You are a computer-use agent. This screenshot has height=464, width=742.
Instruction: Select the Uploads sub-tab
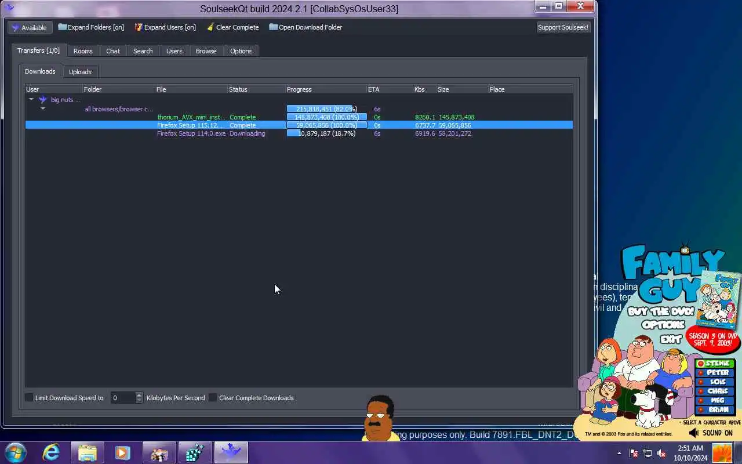click(x=80, y=72)
